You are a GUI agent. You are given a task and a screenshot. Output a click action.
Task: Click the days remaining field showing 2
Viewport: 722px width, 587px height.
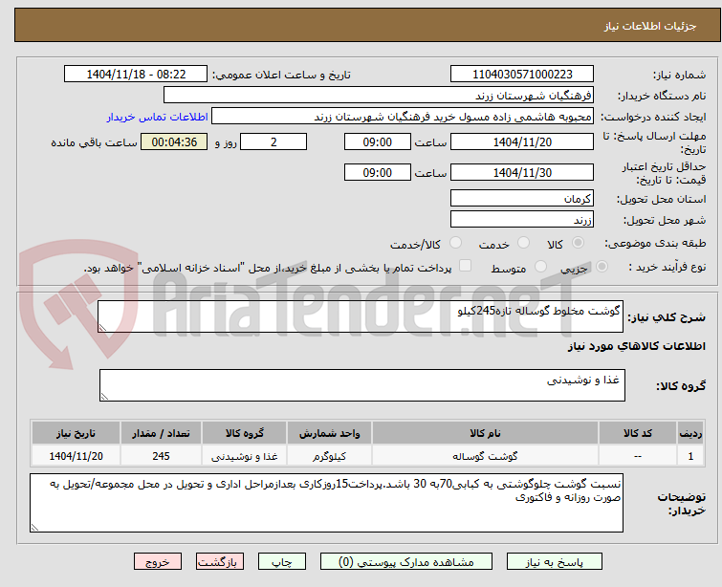click(273, 141)
